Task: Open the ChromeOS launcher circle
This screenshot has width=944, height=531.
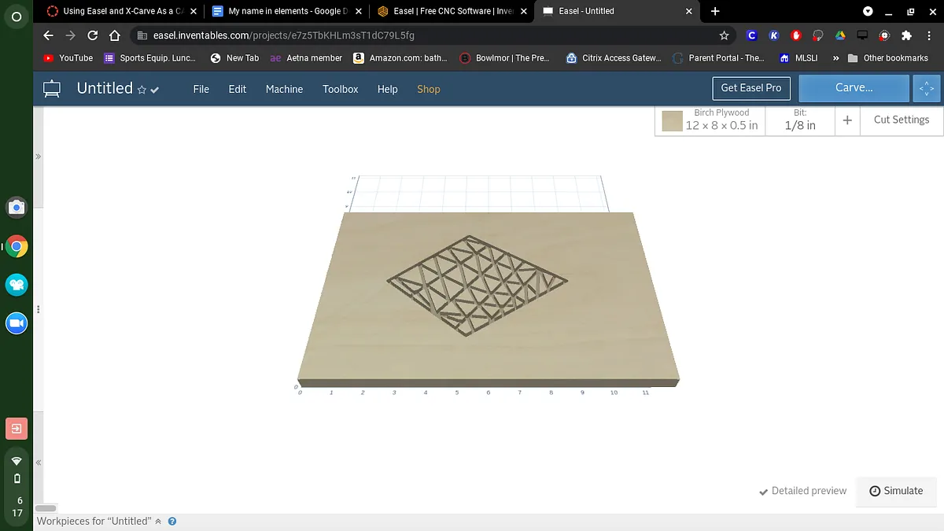Action: [17, 17]
